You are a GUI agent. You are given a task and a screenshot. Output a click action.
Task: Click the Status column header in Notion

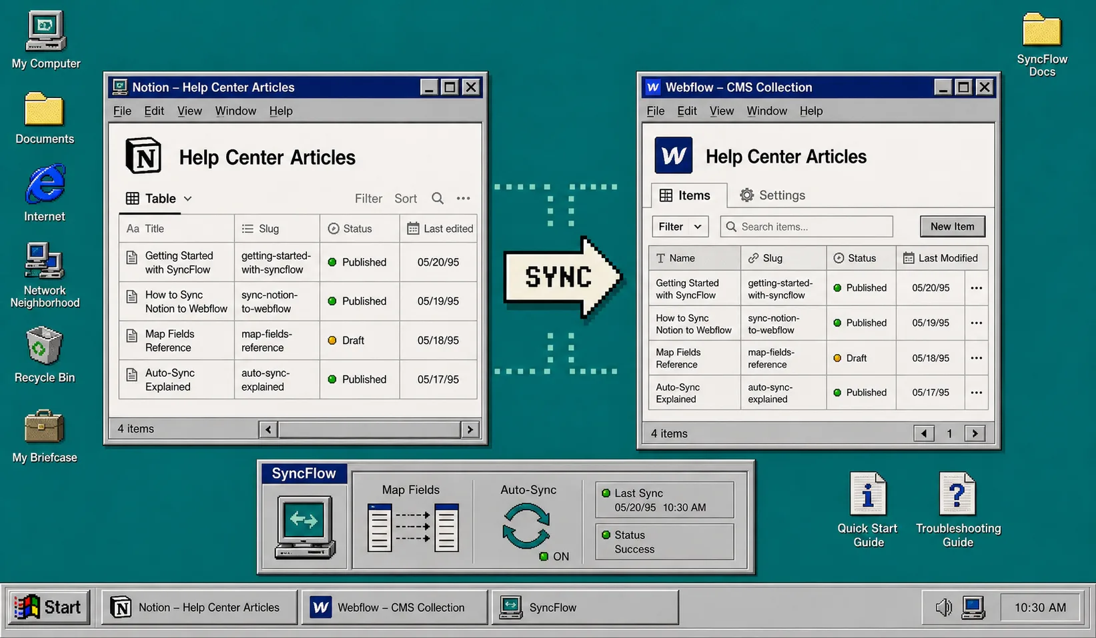click(360, 229)
